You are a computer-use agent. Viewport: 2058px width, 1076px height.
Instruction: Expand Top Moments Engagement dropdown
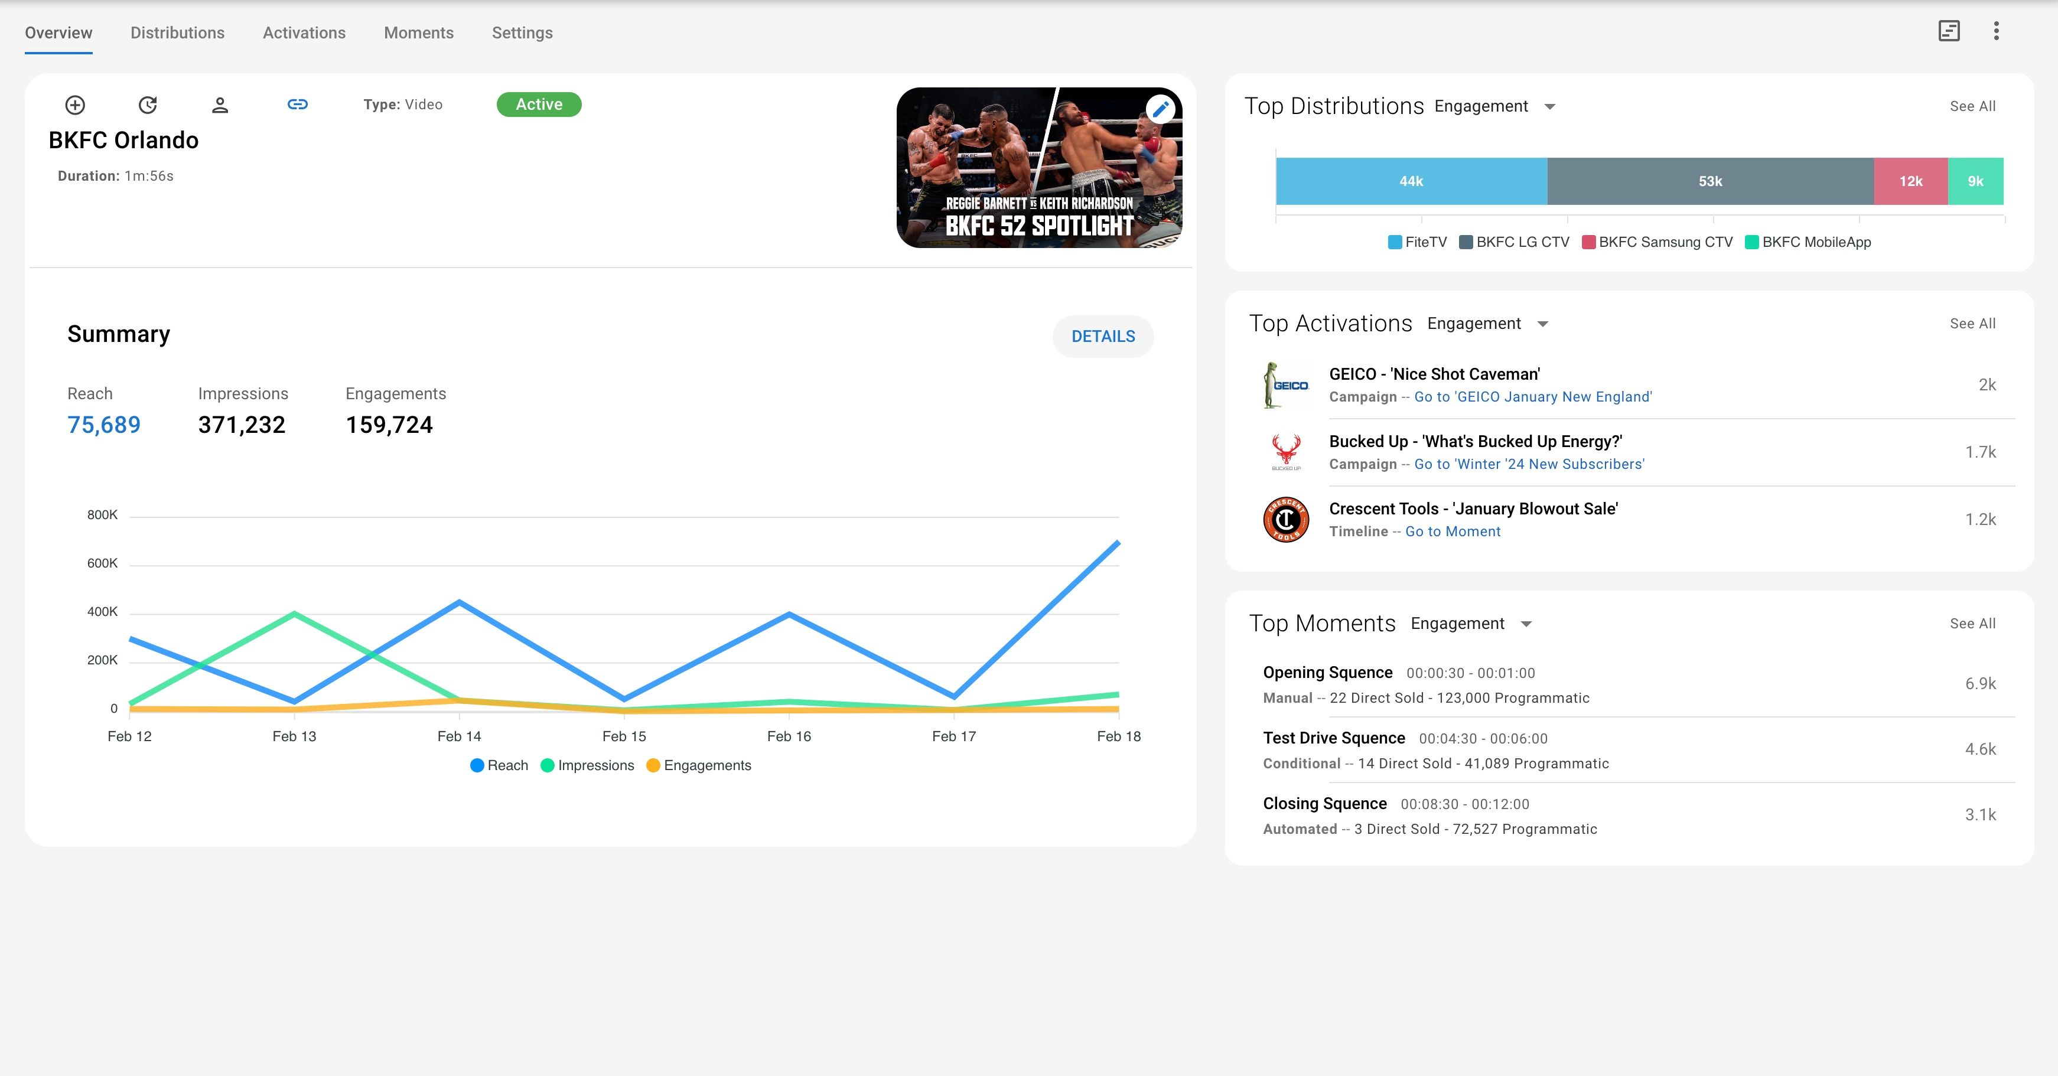point(1471,623)
